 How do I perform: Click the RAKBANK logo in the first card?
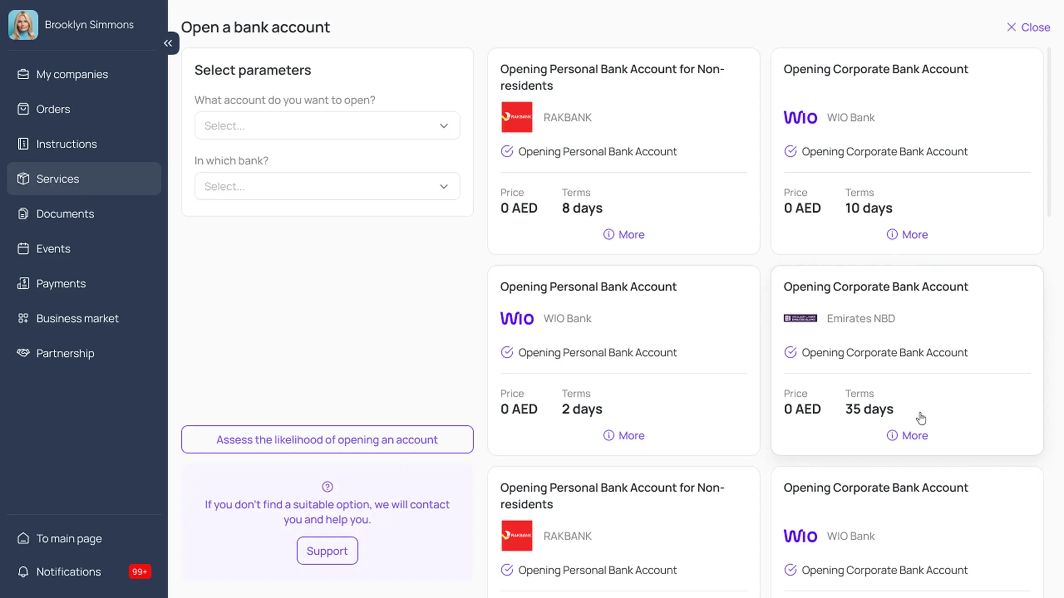516,117
